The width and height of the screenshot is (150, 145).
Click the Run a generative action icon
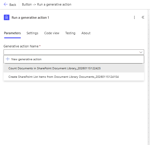tap(6, 17)
